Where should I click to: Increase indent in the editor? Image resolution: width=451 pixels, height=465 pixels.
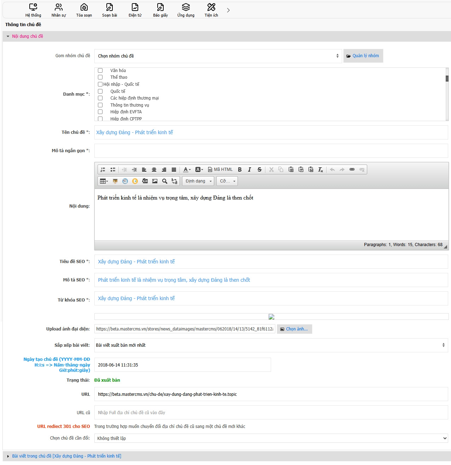134,170
